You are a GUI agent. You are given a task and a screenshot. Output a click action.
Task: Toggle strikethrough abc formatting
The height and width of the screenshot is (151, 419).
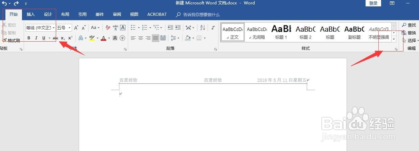pyautogui.click(x=55, y=38)
